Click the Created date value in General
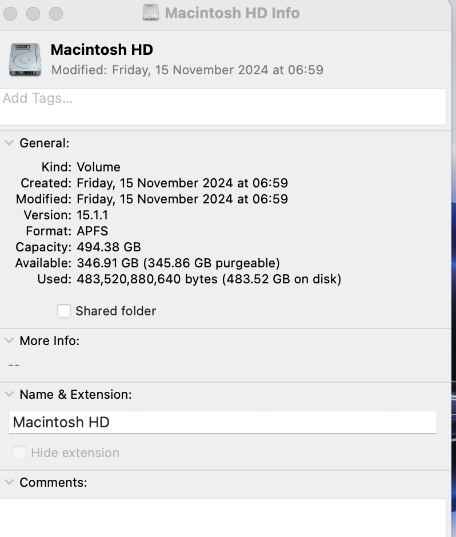The image size is (456, 537). pyautogui.click(x=182, y=183)
